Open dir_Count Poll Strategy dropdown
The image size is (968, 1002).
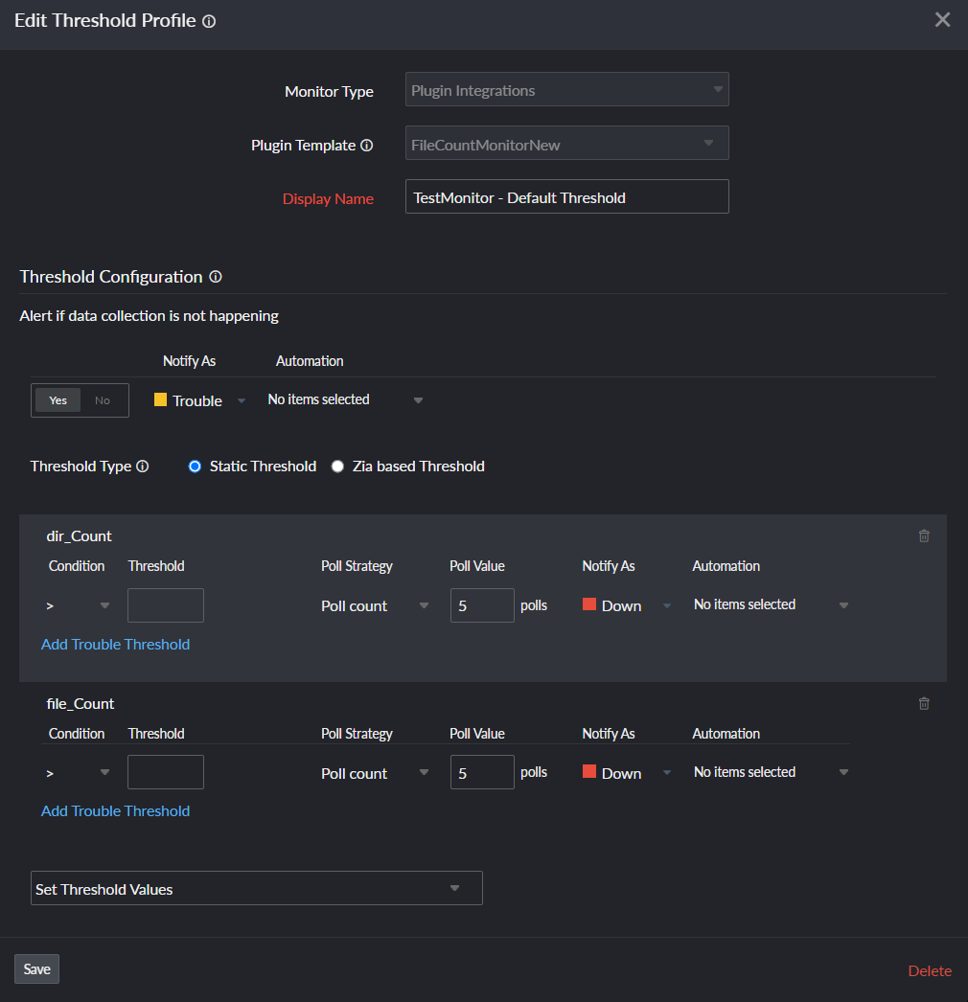[x=375, y=606]
